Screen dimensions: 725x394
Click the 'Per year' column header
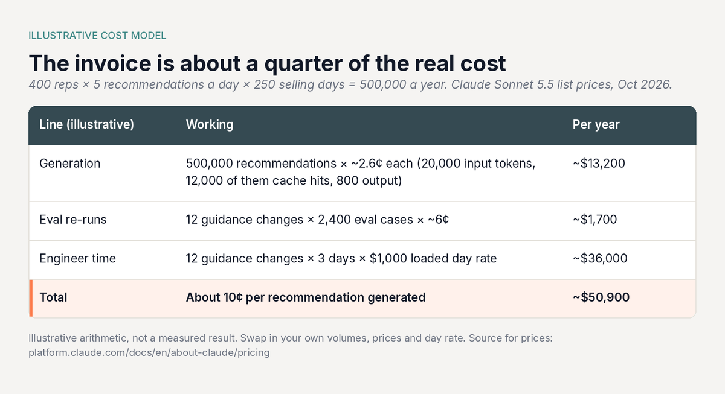(596, 125)
